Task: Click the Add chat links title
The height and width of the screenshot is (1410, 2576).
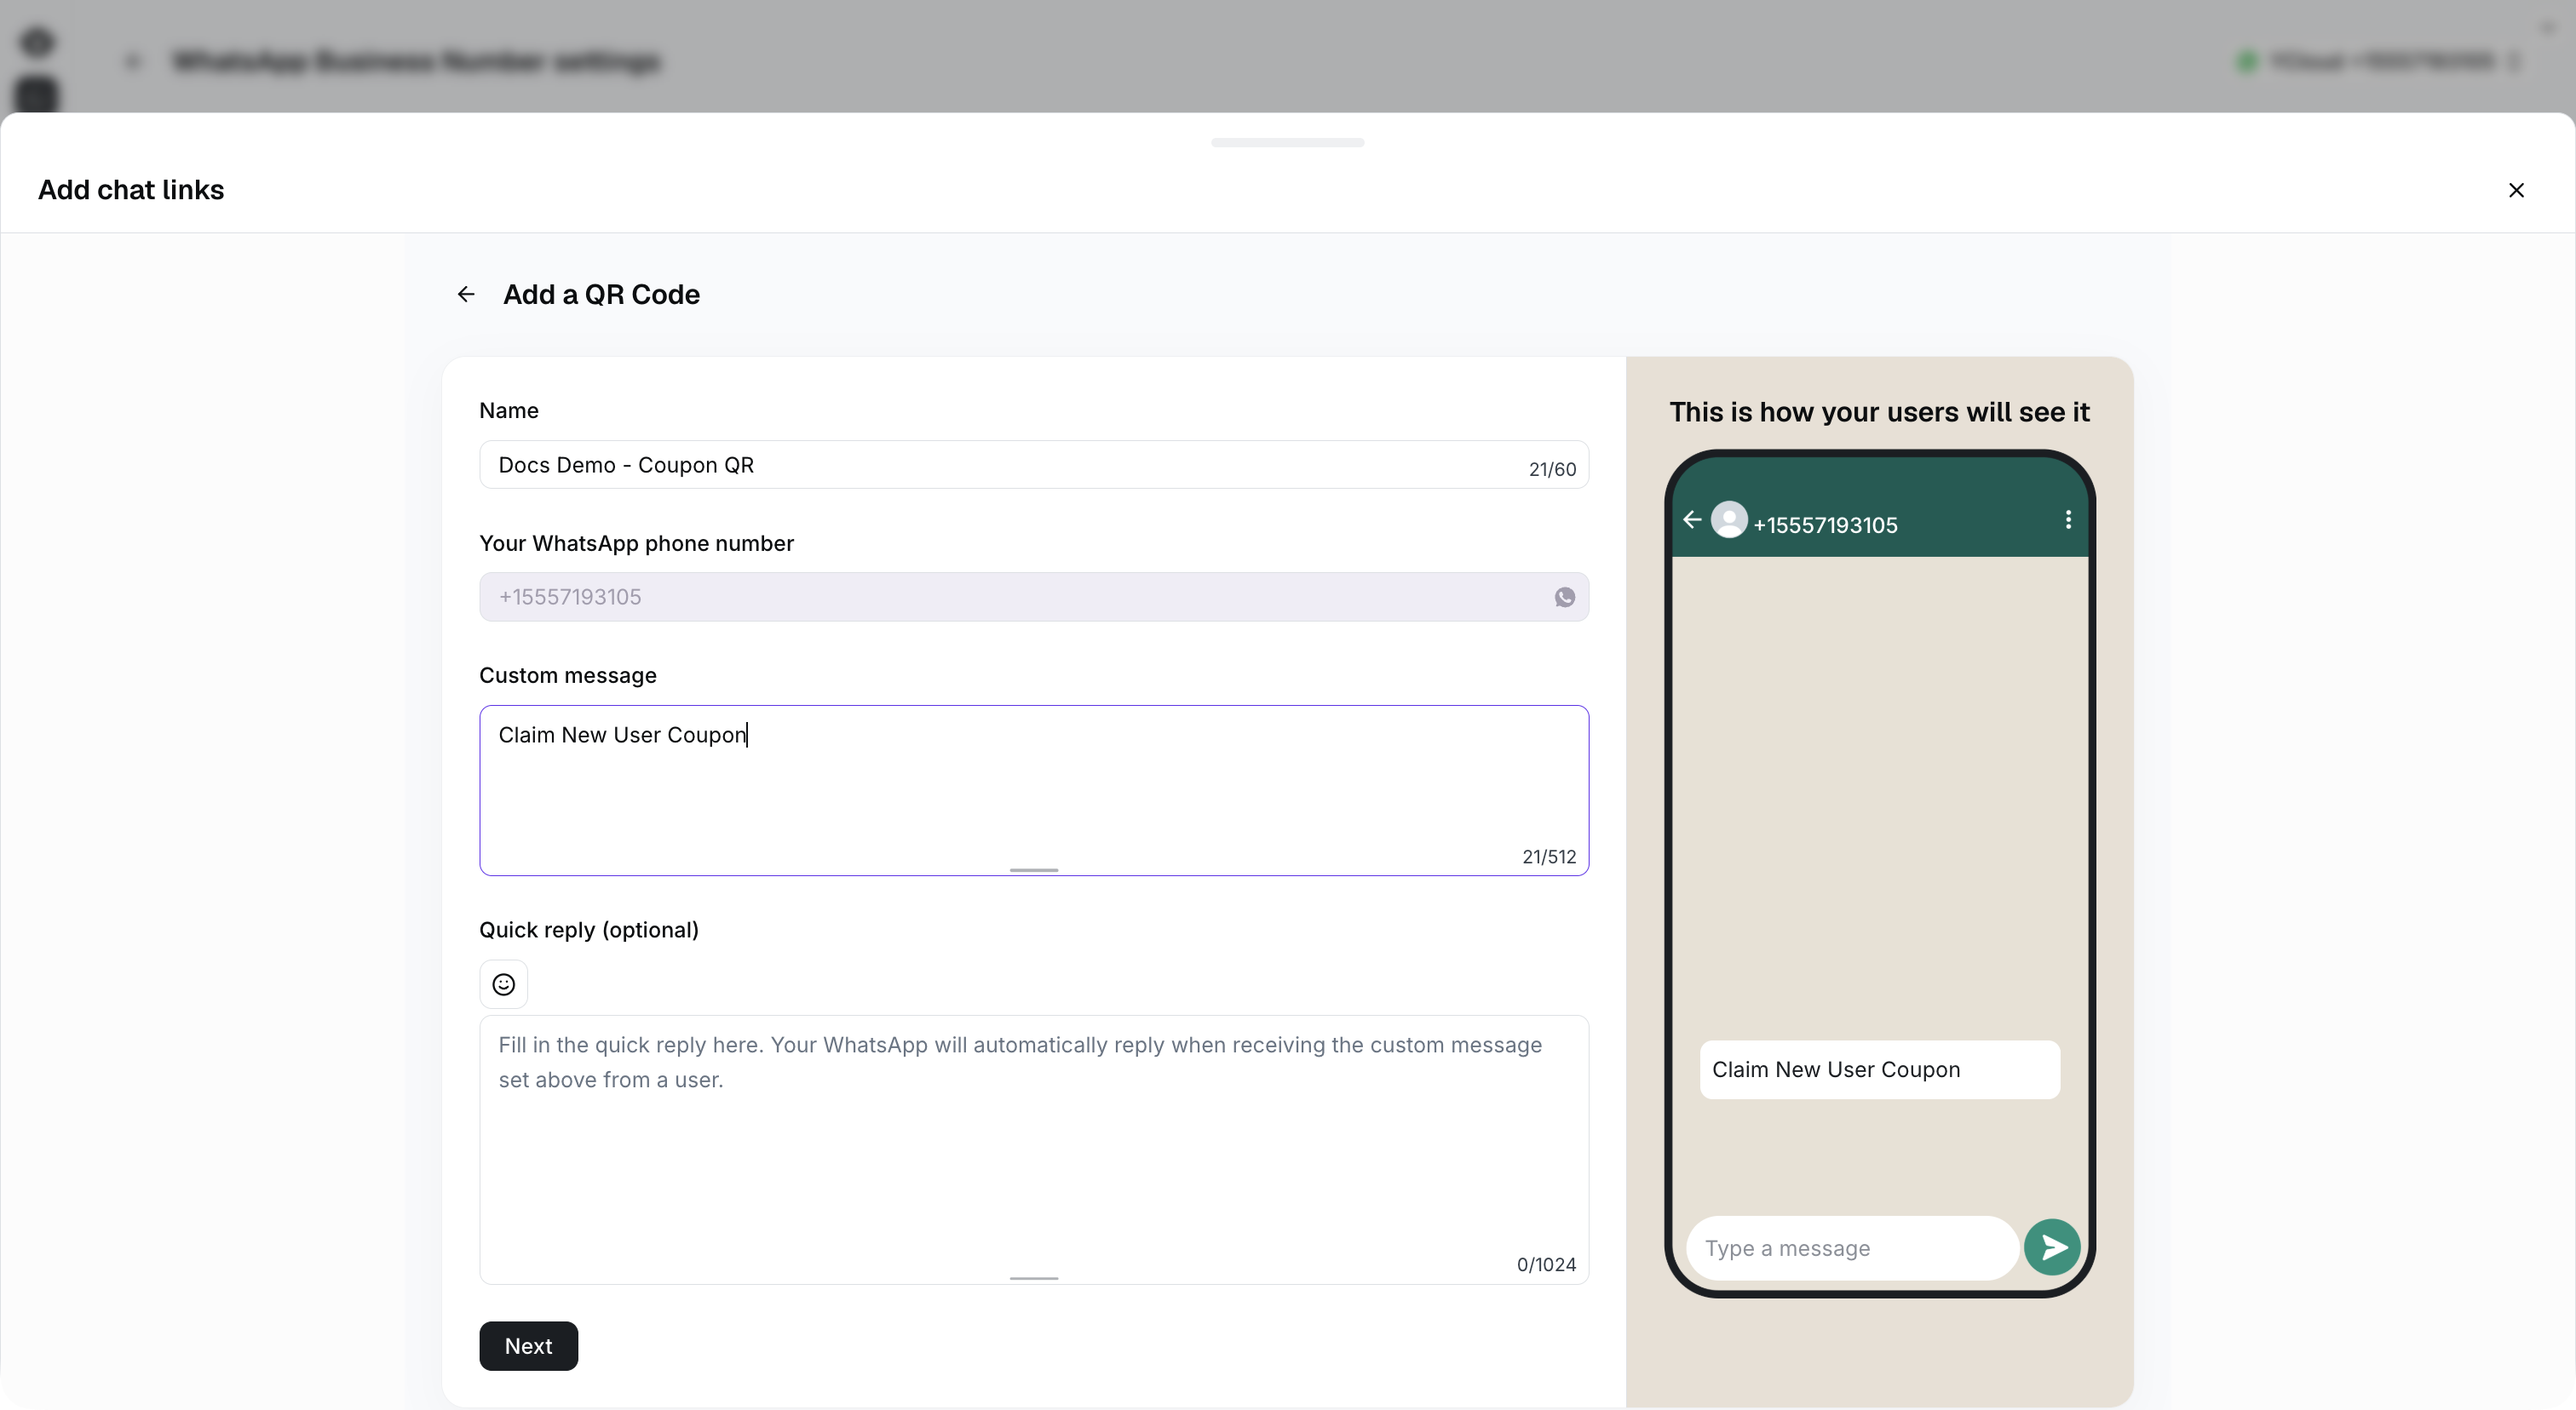Action: (x=131, y=189)
